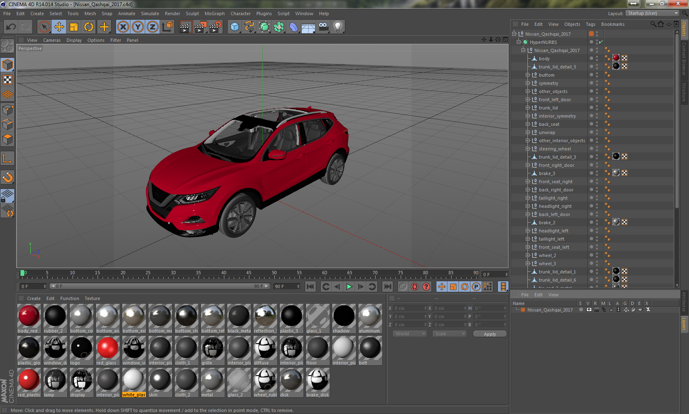Image resolution: width=689 pixels, height=414 pixels.
Task: Toggle X-axis lock
Action: coord(123,27)
